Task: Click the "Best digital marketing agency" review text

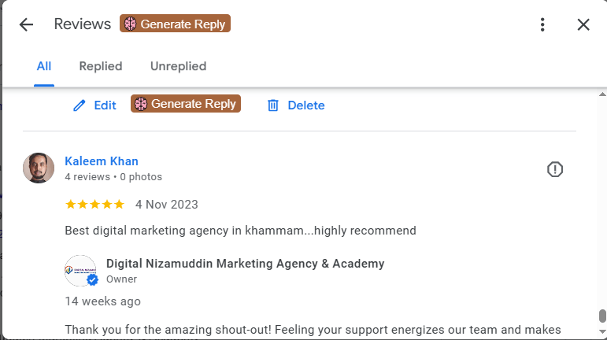Action: point(240,231)
